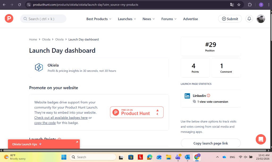Go to Home breadcrumb
Viewport: 272px width, 162px height.
tap(33, 40)
